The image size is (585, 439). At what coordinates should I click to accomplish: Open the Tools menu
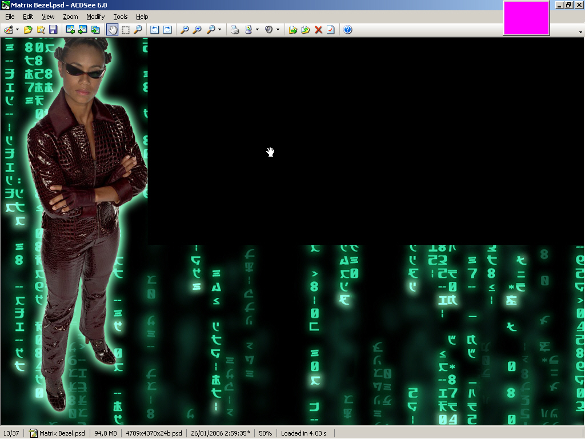121,17
